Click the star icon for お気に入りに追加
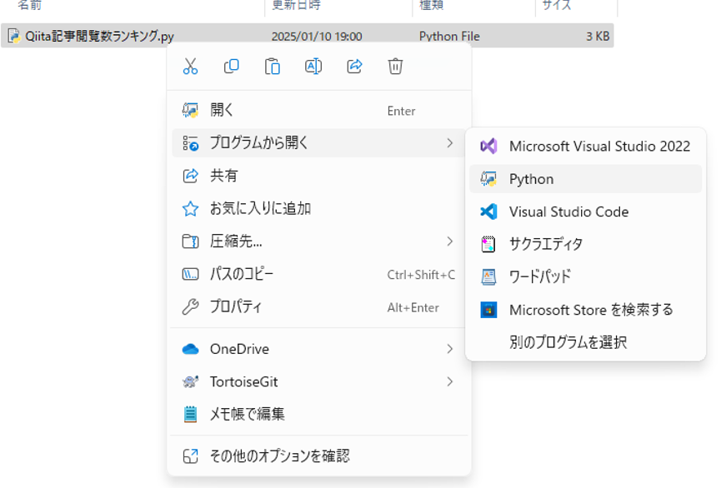721x488 pixels. click(x=190, y=209)
